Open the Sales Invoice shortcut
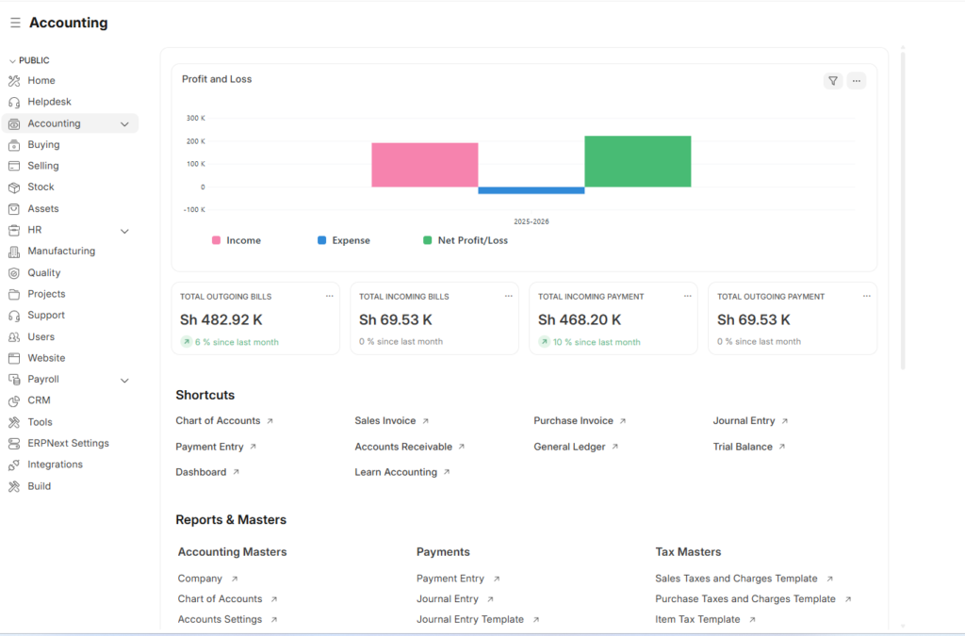Viewport: 965px width, 636px height. pyautogui.click(x=384, y=421)
